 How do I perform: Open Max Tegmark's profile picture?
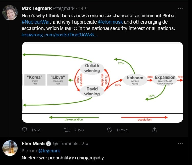[x=10, y=13]
